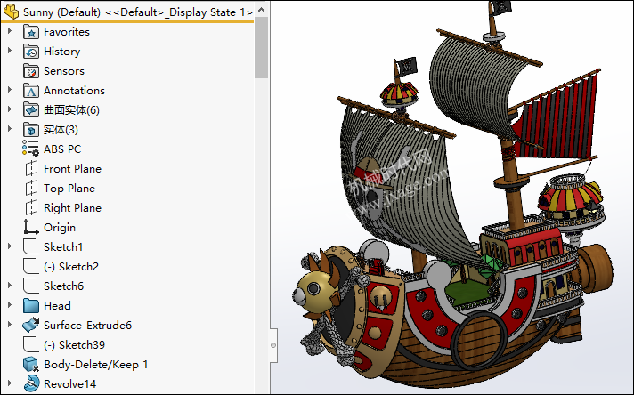Click the History folder icon

[31, 52]
